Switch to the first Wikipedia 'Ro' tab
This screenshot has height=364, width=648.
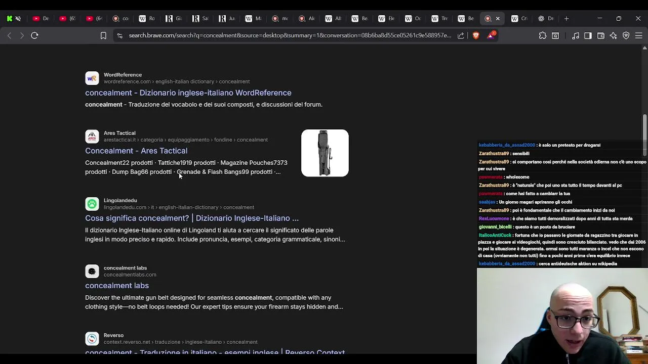[x=147, y=19]
